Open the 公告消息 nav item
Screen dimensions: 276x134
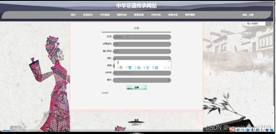tap(105, 15)
